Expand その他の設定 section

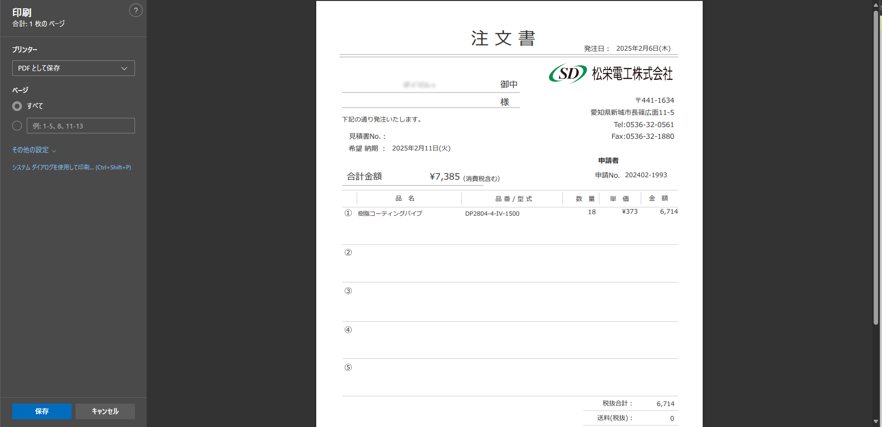click(x=34, y=150)
